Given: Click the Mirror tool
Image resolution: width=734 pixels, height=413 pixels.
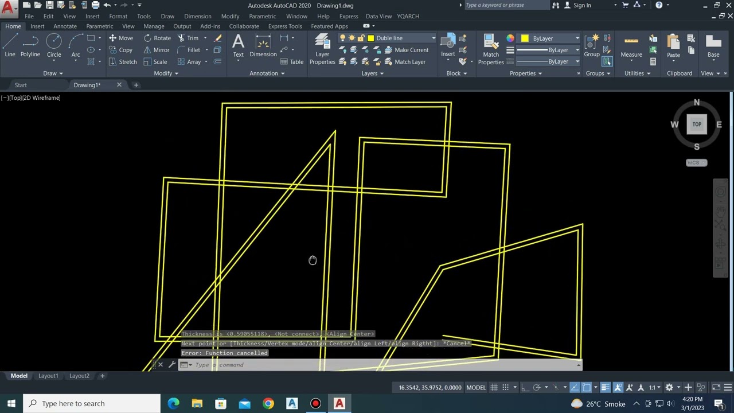Looking at the screenshot, I should click(157, 50).
